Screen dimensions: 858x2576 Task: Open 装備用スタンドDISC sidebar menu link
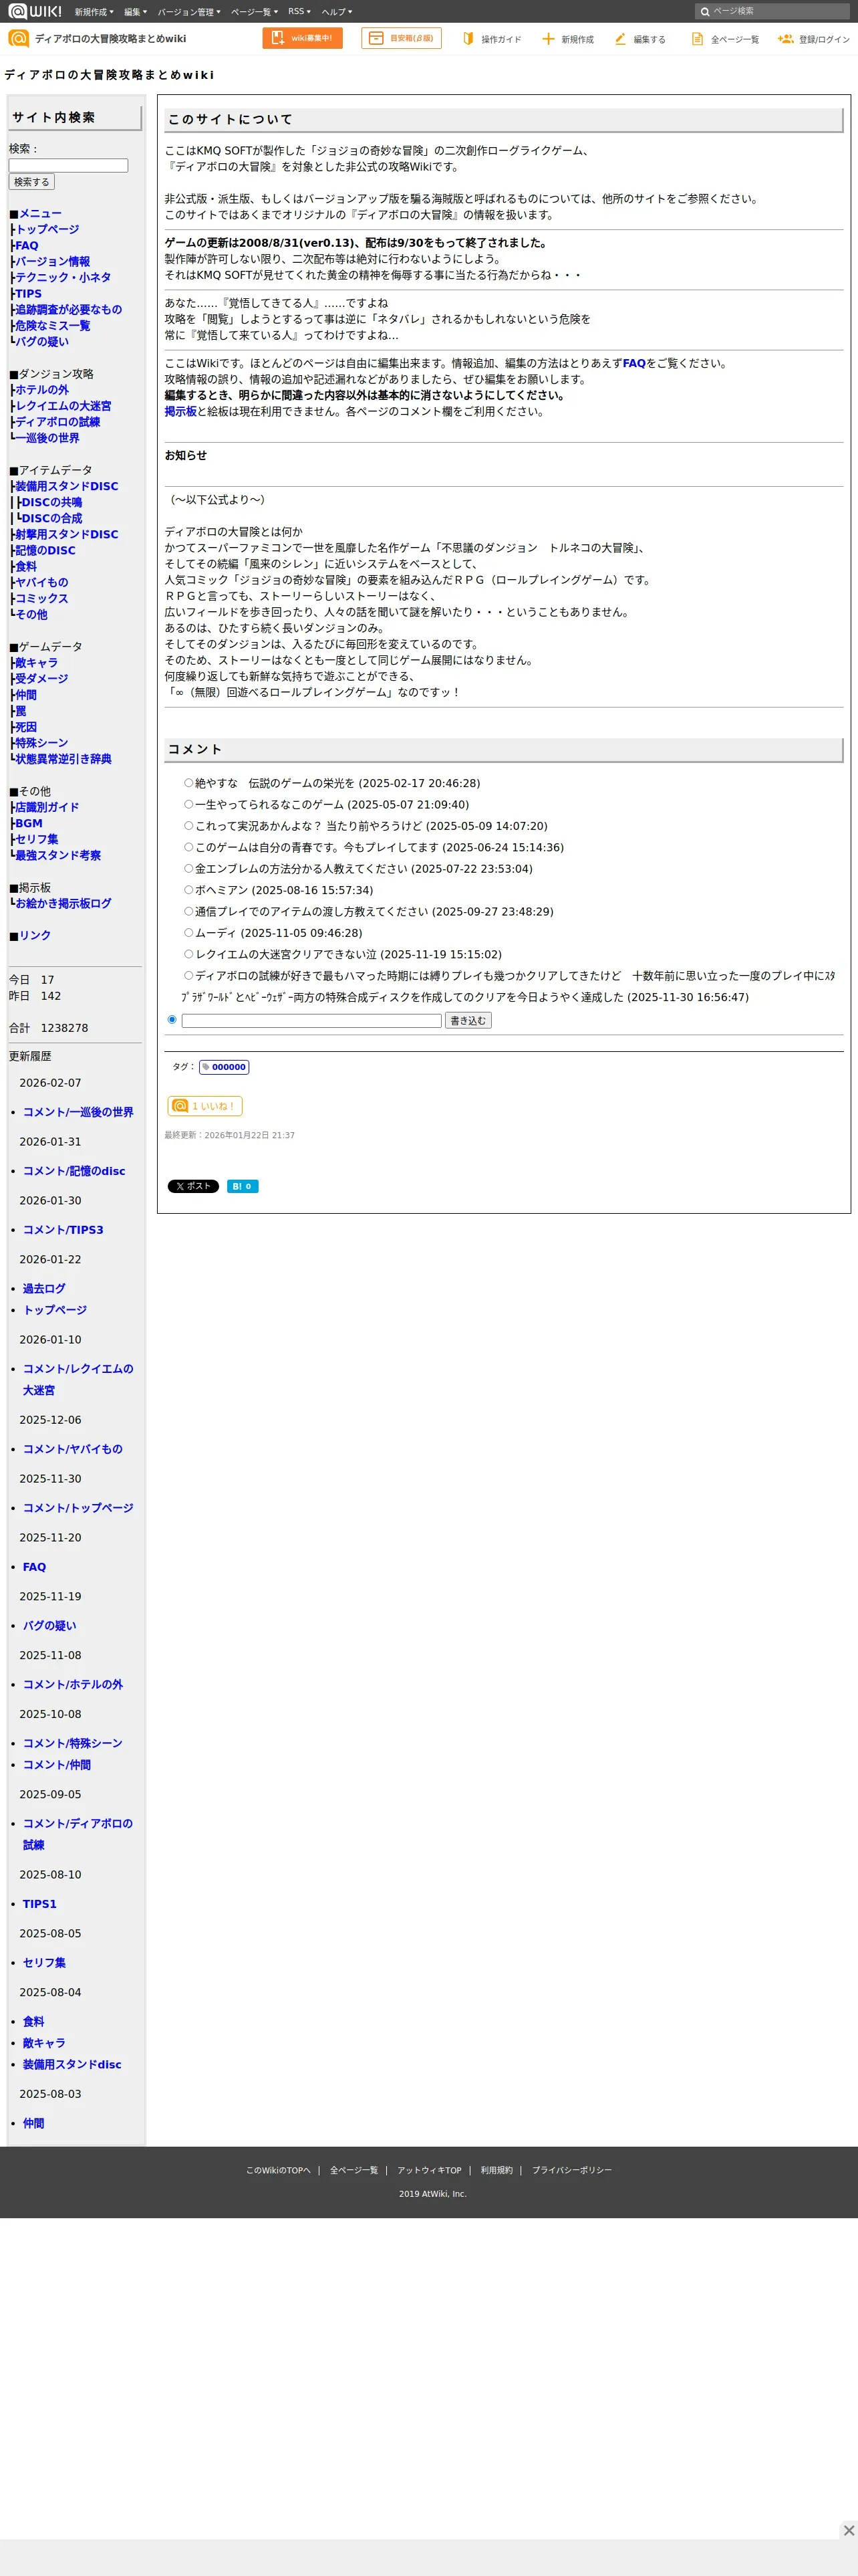(67, 486)
